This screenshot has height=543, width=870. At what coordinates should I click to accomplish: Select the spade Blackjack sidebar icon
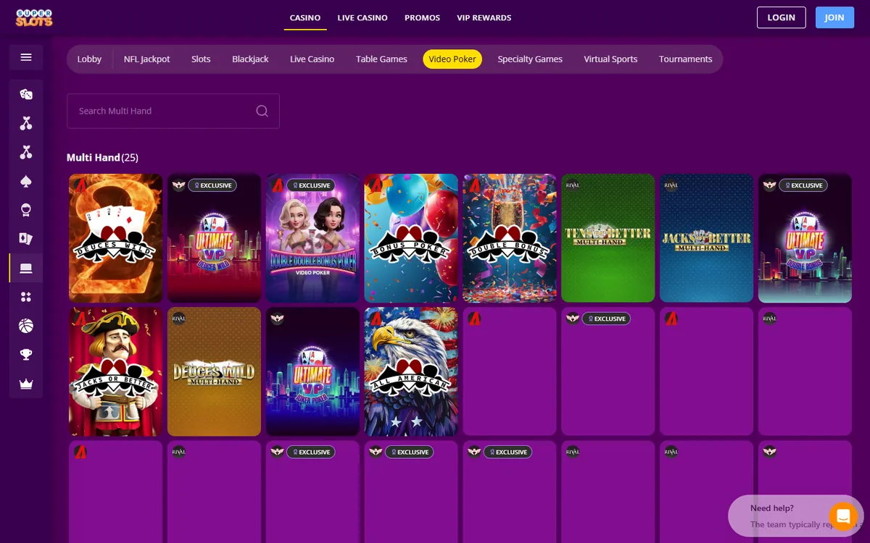click(x=26, y=181)
